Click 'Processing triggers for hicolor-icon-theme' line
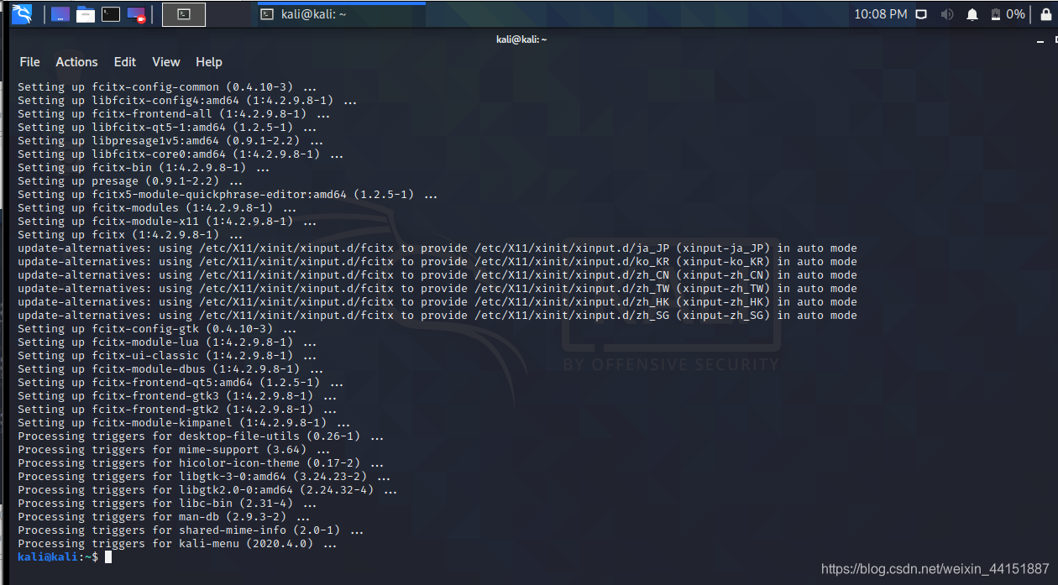The width and height of the screenshot is (1058, 585). coord(201,463)
